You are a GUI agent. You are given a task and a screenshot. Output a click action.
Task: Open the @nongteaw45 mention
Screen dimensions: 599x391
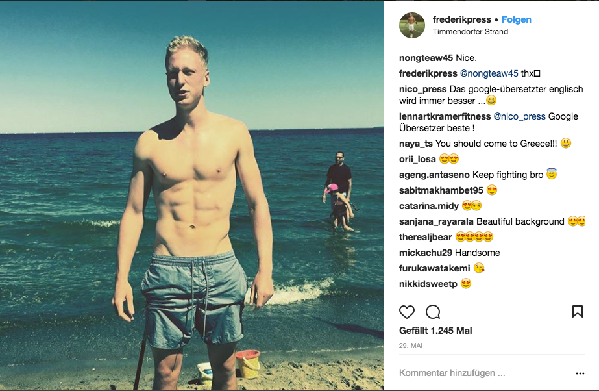489,73
